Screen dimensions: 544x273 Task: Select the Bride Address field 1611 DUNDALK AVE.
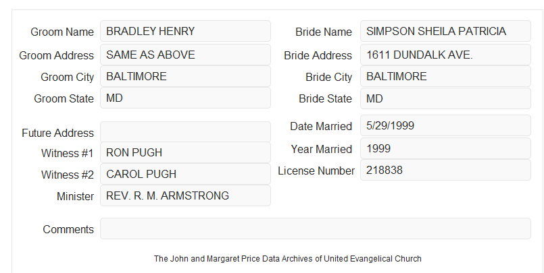(x=445, y=55)
